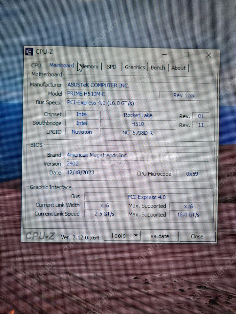Click Graphic Interface bus PCI-Express 4.0

tap(146, 197)
